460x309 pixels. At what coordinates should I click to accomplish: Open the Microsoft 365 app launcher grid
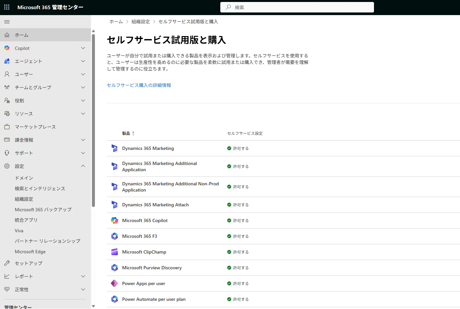[x=7, y=7]
